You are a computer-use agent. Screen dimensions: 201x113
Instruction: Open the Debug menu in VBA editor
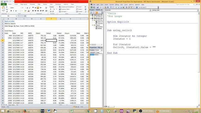(117, 5)
